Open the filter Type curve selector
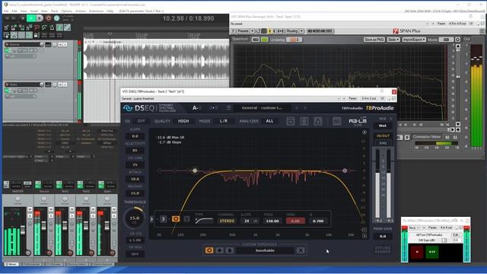This screenshot has height=274, width=487. coord(205,221)
